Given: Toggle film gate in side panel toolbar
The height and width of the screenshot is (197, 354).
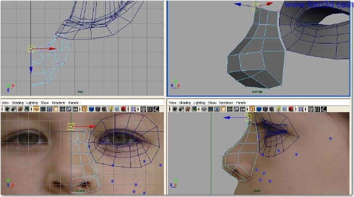Looking at the screenshot, I should [211, 109].
